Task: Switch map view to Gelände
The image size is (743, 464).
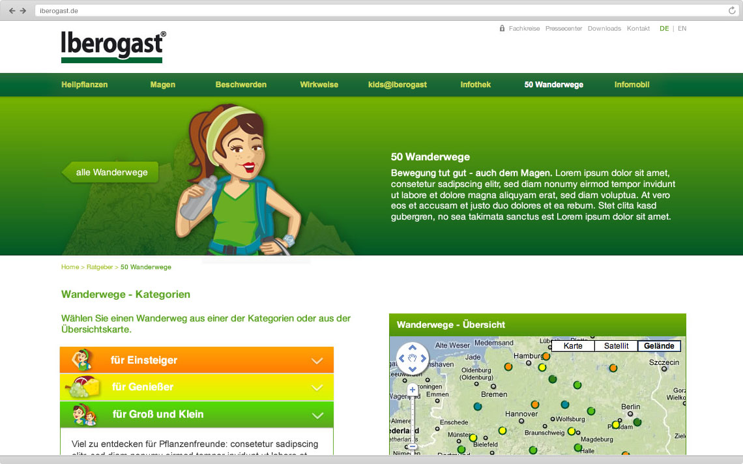Action: point(659,346)
